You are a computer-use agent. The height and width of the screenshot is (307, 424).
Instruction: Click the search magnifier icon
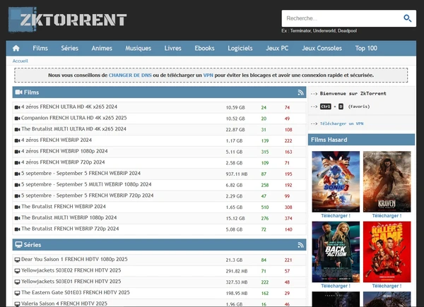click(x=407, y=18)
